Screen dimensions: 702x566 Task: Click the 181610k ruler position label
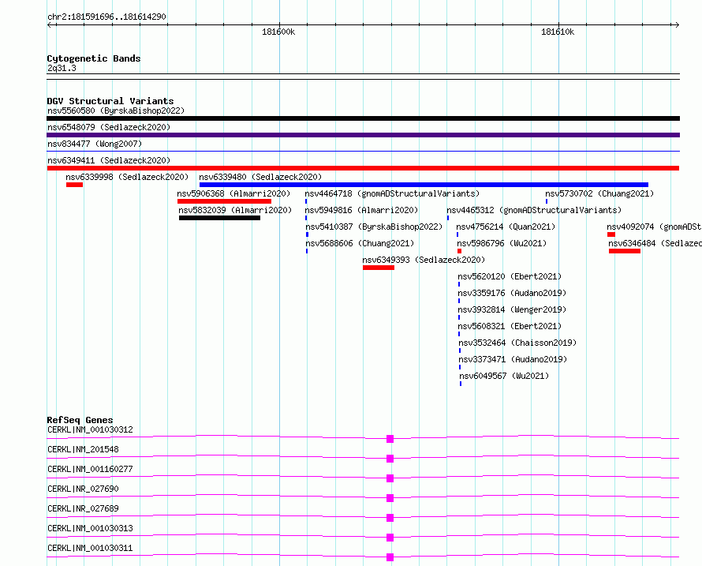click(558, 32)
